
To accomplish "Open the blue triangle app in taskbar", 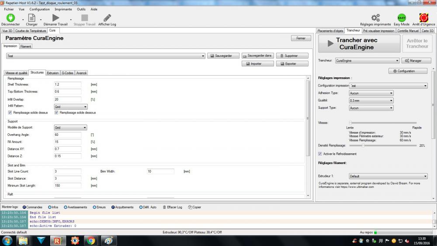I will (41, 240).
